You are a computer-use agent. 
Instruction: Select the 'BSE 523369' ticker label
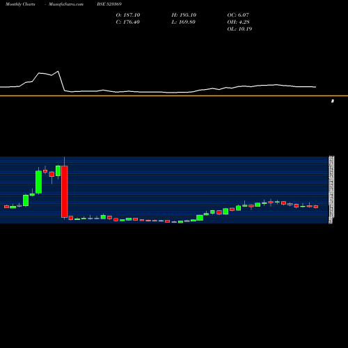point(109,4)
